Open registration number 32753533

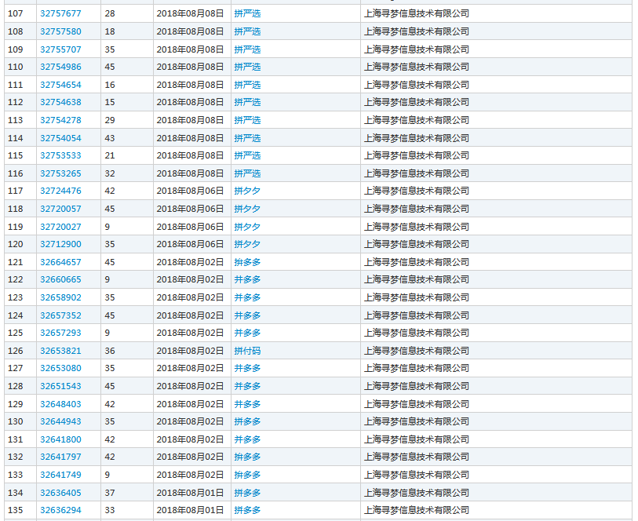pyautogui.click(x=60, y=155)
